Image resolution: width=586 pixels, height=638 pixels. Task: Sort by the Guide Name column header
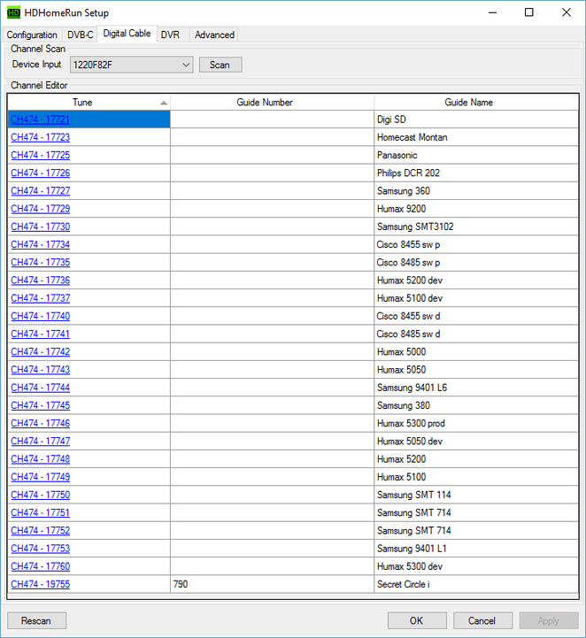click(476, 102)
